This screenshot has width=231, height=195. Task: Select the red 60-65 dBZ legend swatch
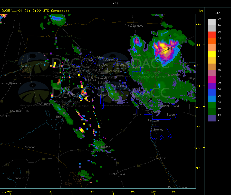click(x=211, y=35)
